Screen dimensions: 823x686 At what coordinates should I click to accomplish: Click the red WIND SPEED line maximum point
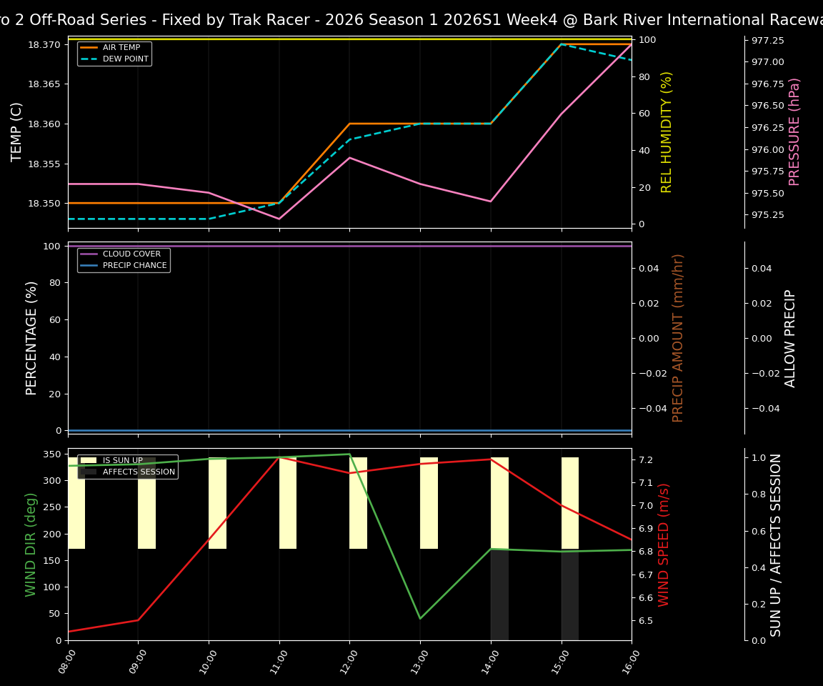pyautogui.click(x=278, y=459)
